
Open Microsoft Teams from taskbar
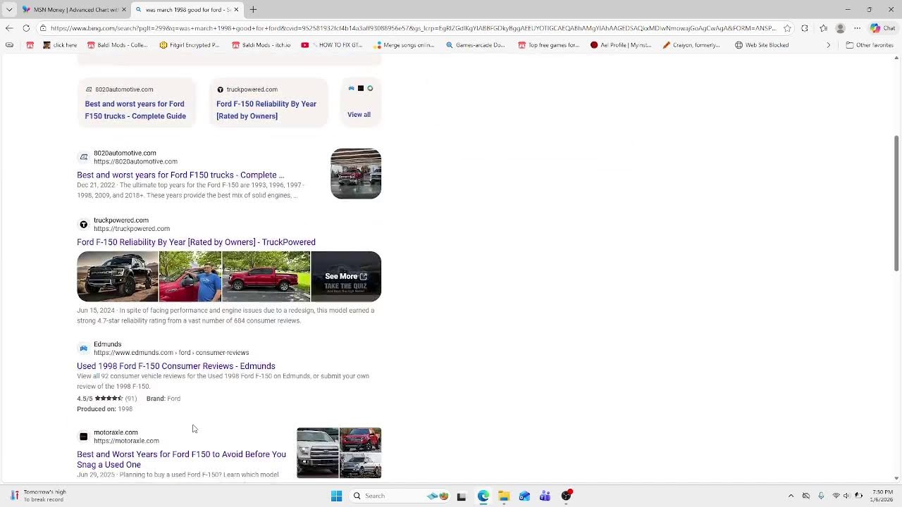[x=545, y=496]
